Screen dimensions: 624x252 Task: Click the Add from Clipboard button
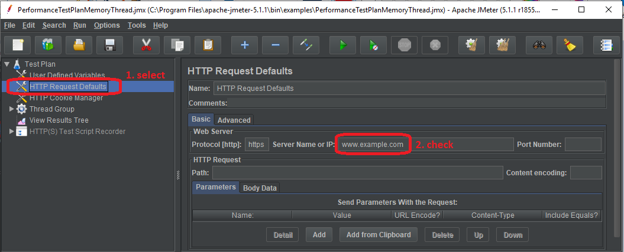[379, 235]
